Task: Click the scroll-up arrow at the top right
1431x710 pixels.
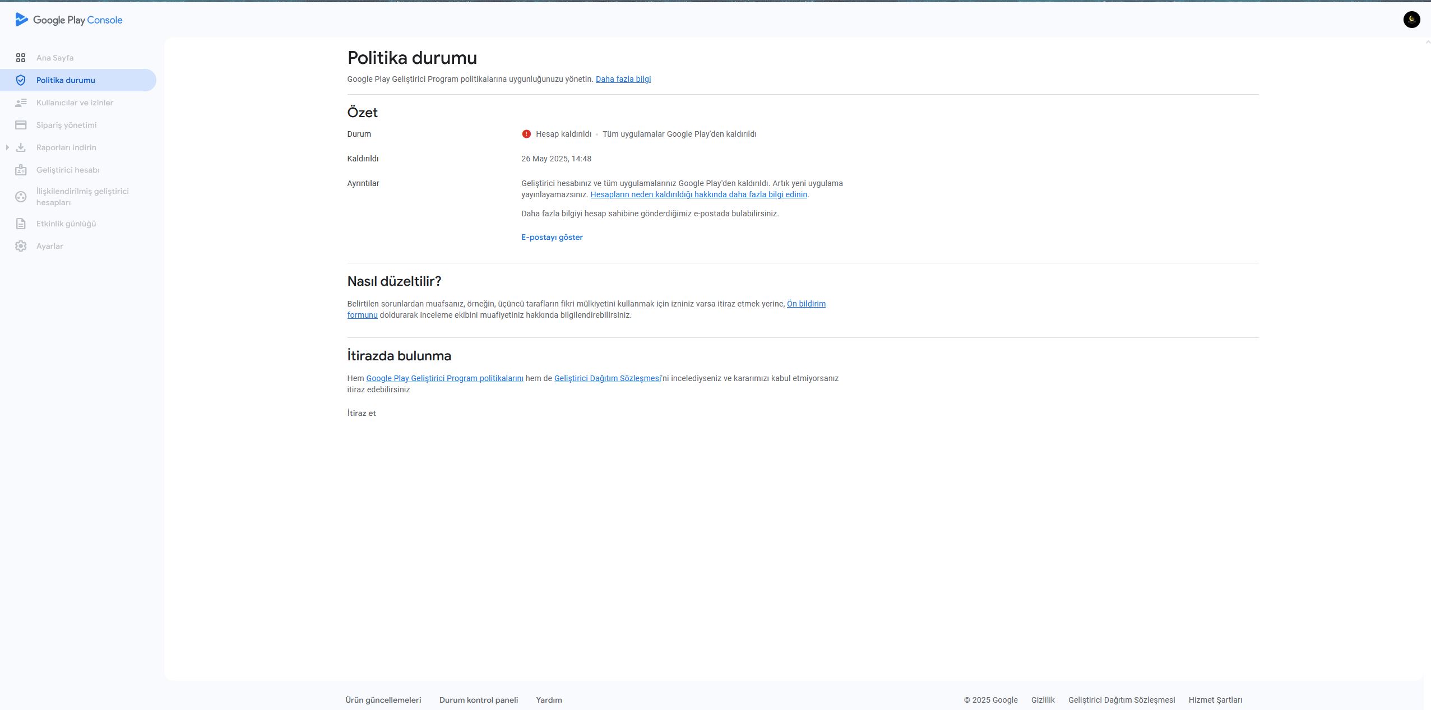Action: 1427,43
